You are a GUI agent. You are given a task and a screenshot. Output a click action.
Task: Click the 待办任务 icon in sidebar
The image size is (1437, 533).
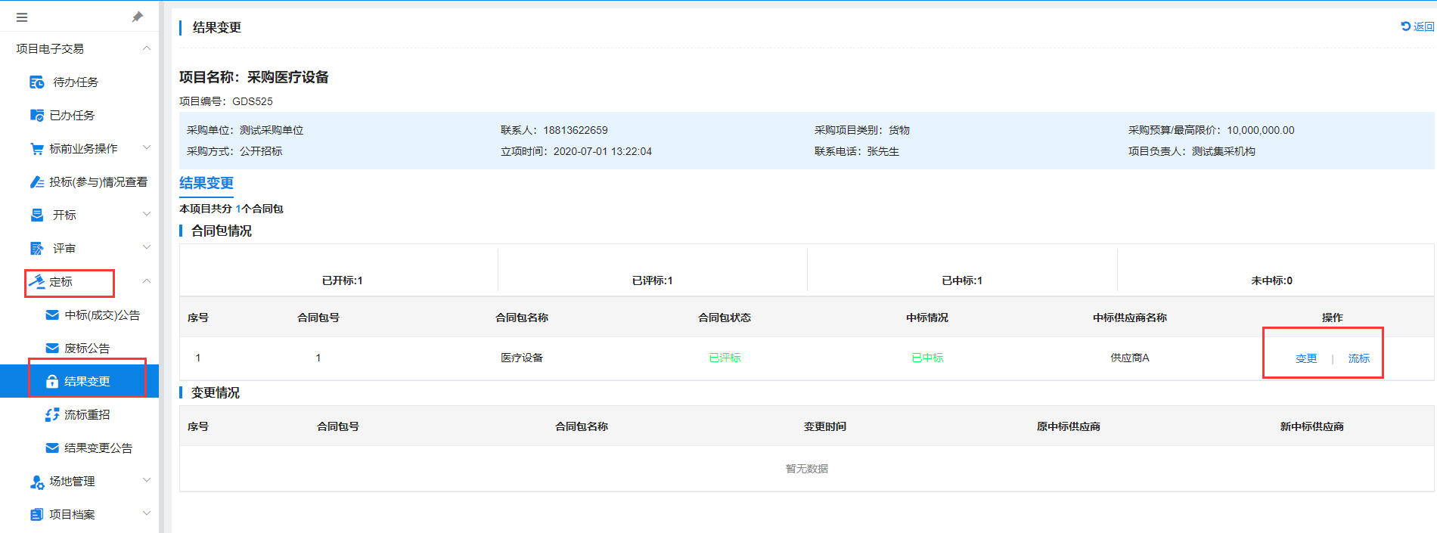point(36,82)
